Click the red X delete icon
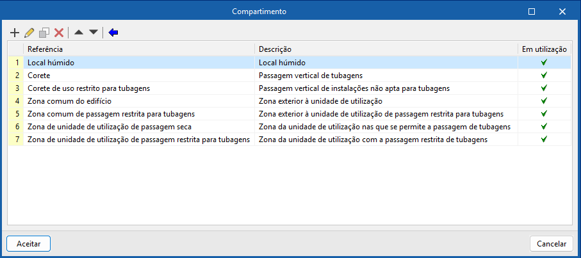The image size is (581, 258). coord(58,32)
